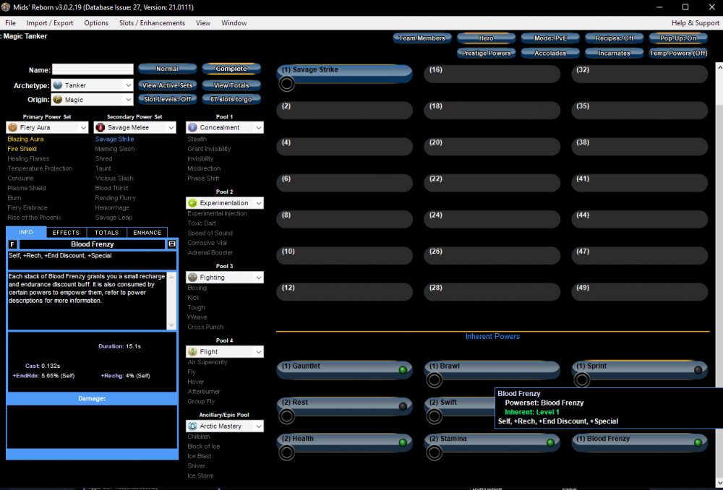Viewport: 723px width, 490px height.
Task: Click the empty enhancement slot under Savage Strike
Action: 287,84
